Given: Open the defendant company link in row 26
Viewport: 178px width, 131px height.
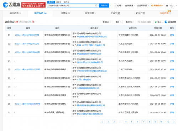Looking at the screenshot, I should 84,80.
